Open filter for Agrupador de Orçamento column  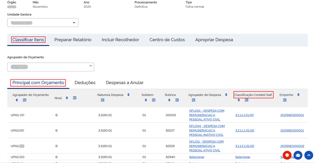point(25,100)
